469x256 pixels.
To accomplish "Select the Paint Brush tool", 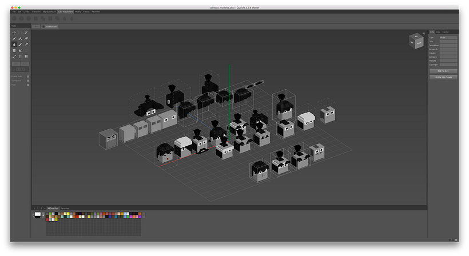I will coord(20,45).
